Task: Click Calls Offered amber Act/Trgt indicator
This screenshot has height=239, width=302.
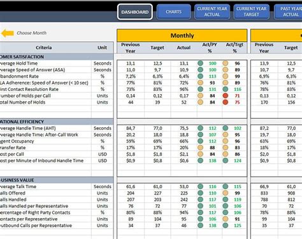Action: 226,193
